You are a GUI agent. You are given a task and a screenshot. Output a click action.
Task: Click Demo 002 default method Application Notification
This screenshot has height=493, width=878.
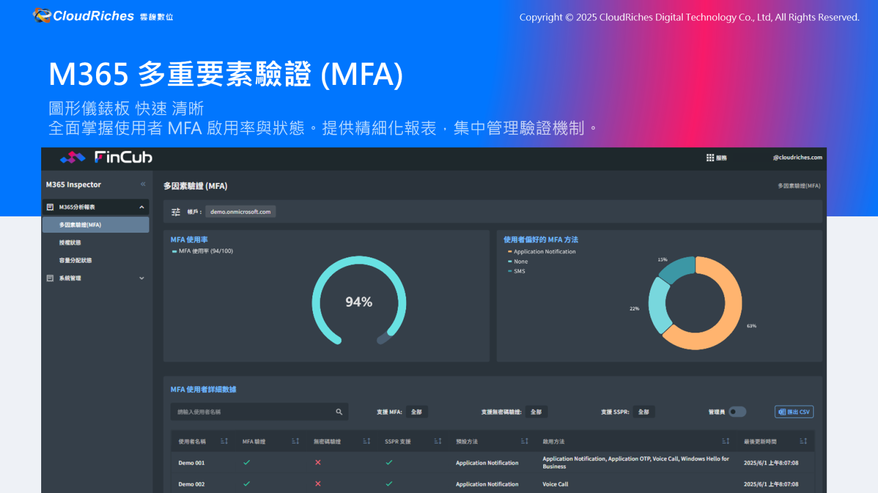coord(487,484)
